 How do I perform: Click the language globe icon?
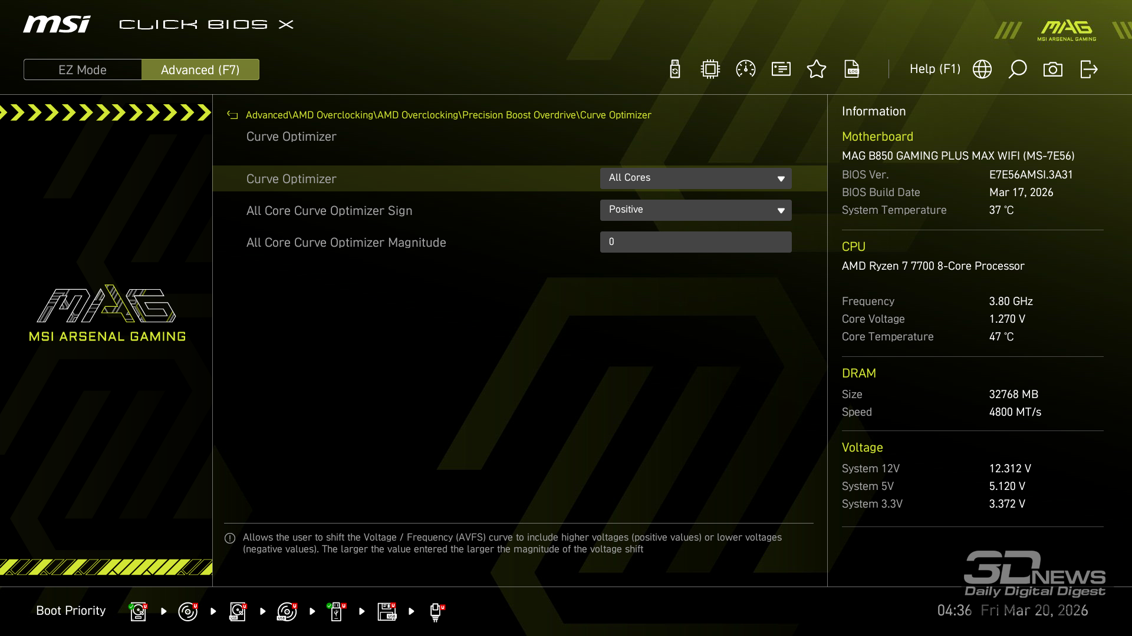point(982,69)
